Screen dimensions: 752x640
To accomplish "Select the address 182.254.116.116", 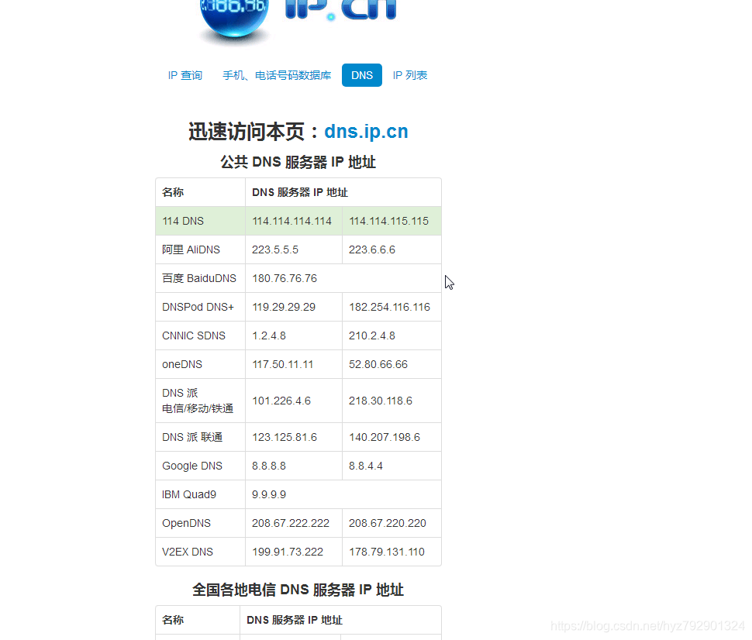I will pos(389,307).
